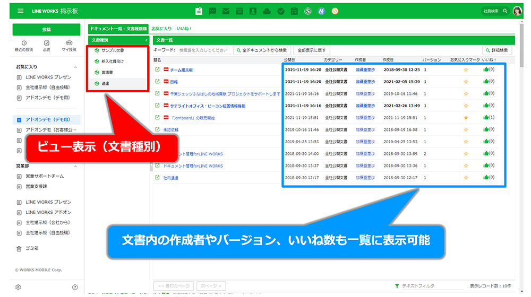Show must-read posts (必読)
Screen dimensions: 531x297
tap(46, 46)
